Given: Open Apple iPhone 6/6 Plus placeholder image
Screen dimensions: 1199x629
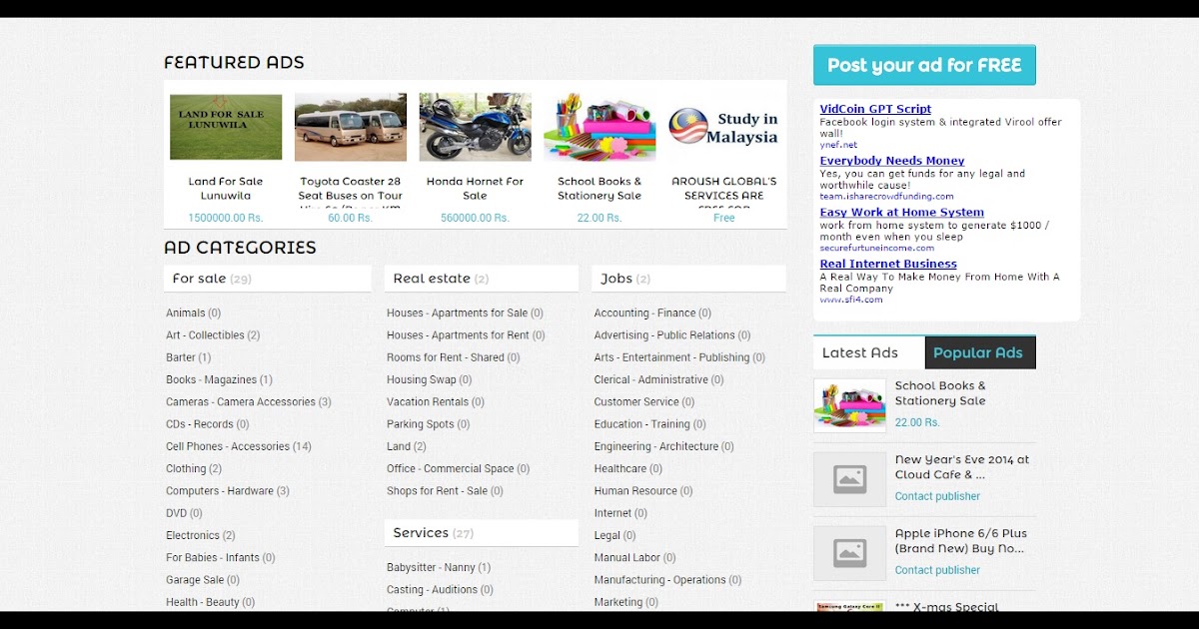Looking at the screenshot, I should pos(849,553).
